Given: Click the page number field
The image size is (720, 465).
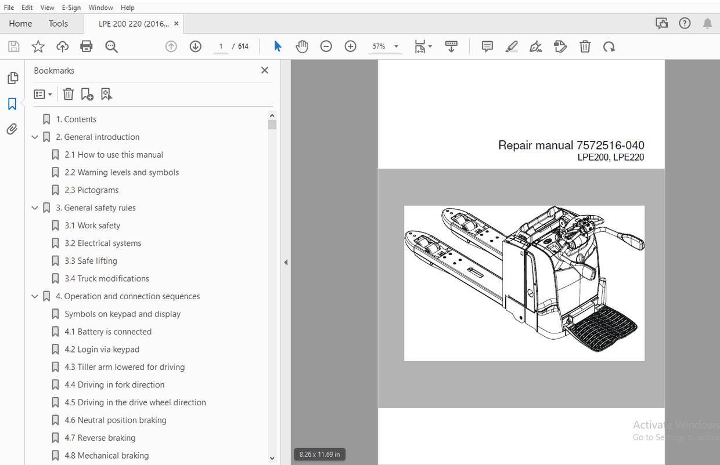Looking at the screenshot, I should pos(221,46).
